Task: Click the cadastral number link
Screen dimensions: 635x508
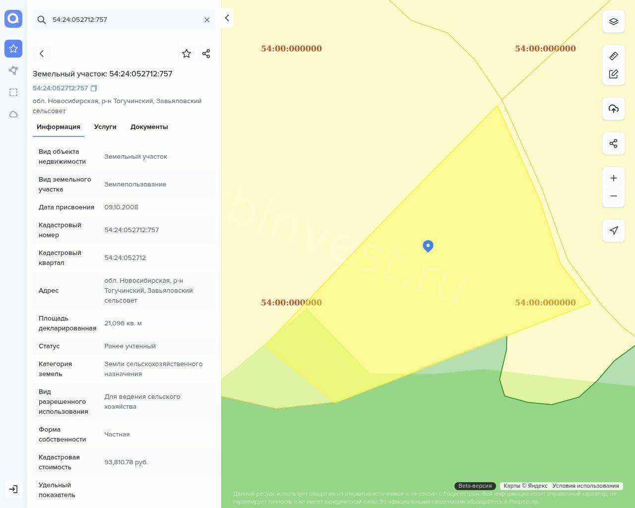Action: point(60,88)
